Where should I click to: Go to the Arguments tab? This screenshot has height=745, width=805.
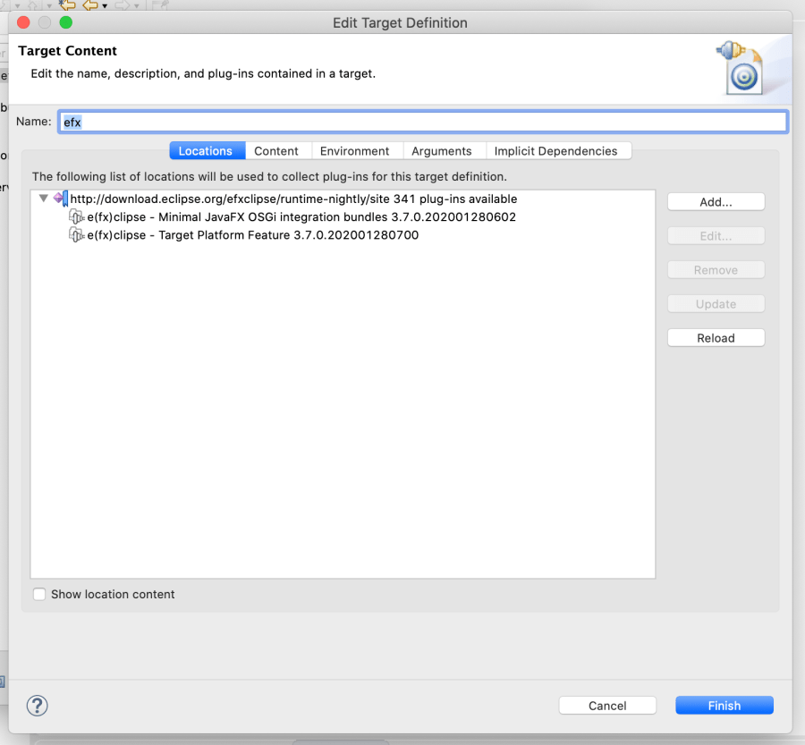click(x=441, y=151)
